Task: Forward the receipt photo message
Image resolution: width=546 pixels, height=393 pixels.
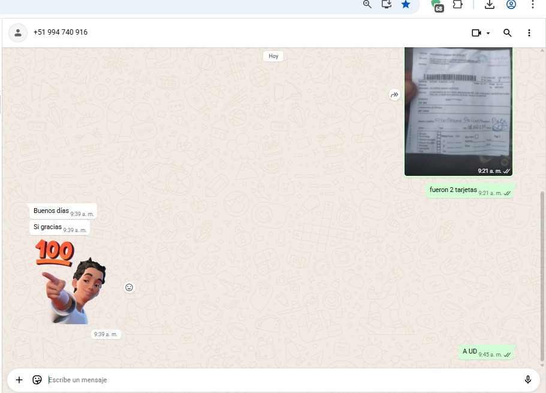Action: pyautogui.click(x=394, y=95)
